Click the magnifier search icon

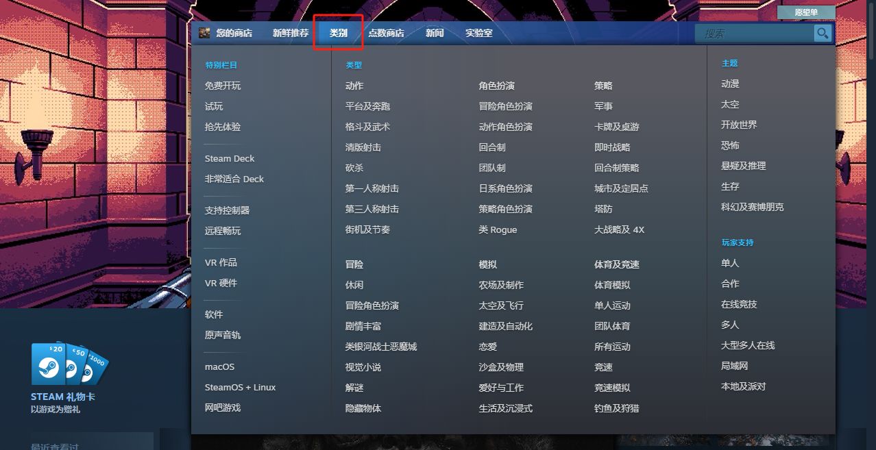point(823,33)
